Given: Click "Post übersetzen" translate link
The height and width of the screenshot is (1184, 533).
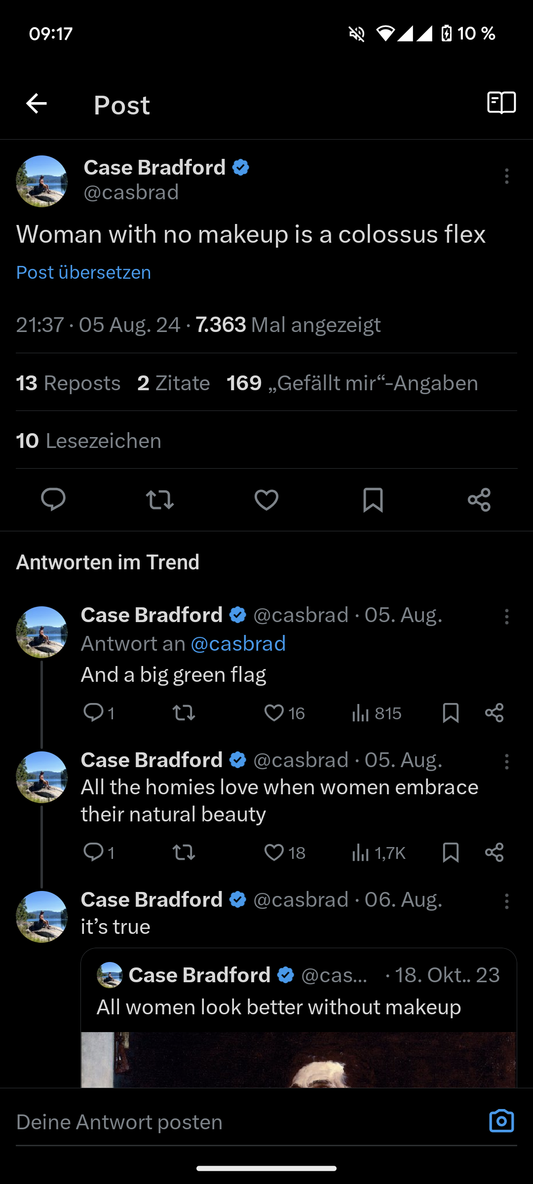Looking at the screenshot, I should [x=83, y=272].
